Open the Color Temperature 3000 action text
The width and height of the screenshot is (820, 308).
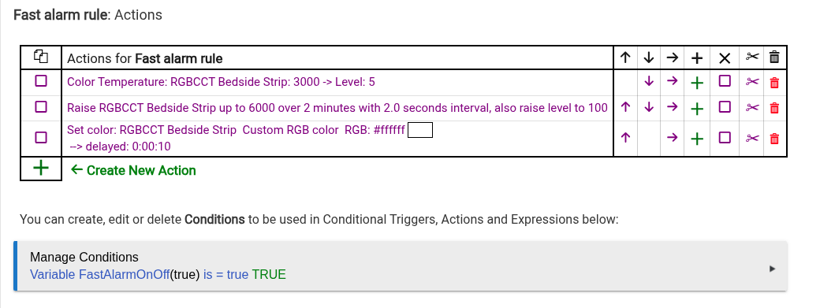click(222, 82)
